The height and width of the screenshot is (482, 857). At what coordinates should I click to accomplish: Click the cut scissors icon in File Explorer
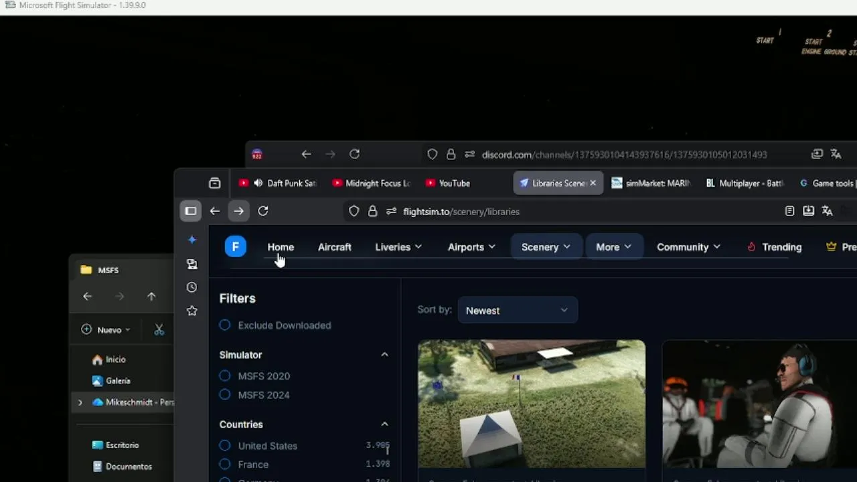click(x=159, y=329)
